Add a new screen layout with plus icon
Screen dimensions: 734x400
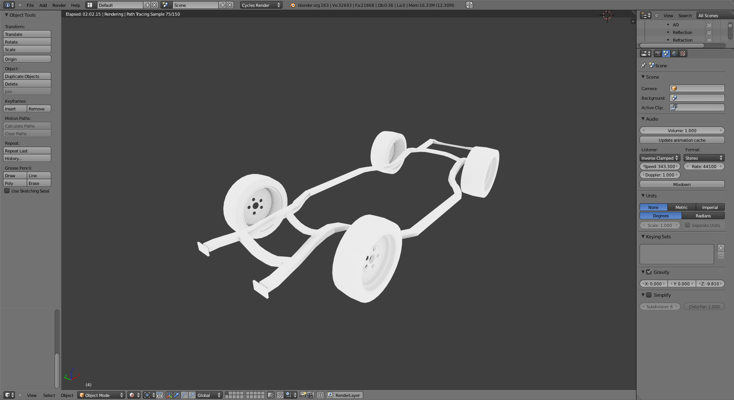pyautogui.click(x=148, y=5)
